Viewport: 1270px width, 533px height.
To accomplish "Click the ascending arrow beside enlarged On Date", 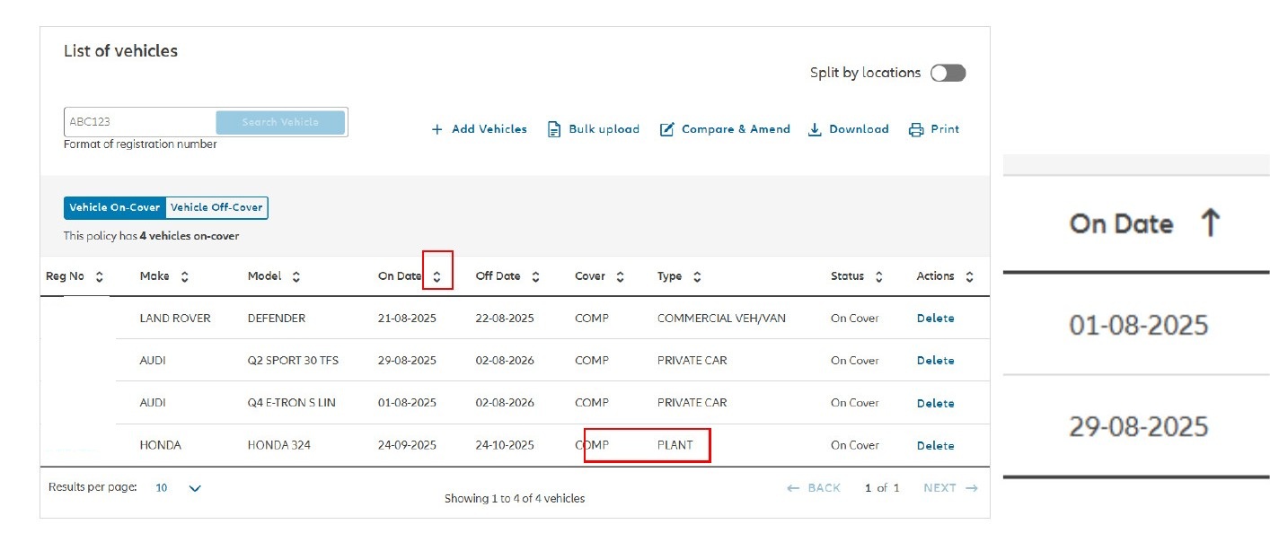I will coord(1210,223).
